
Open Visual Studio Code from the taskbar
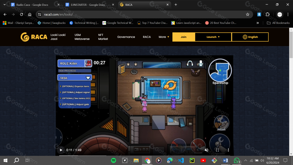click(x=181, y=160)
